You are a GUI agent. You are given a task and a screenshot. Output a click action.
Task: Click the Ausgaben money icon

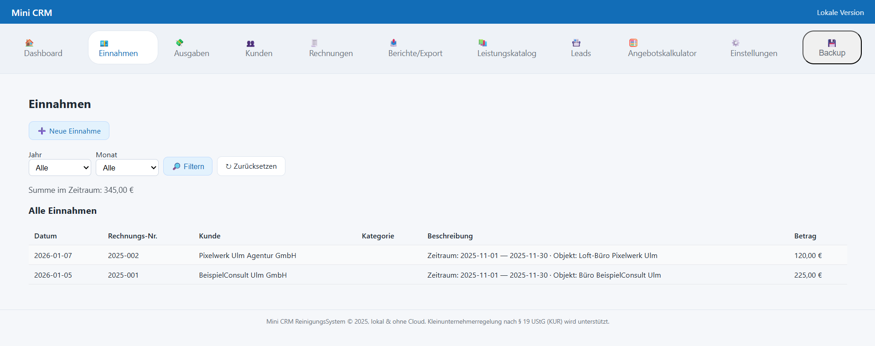pyautogui.click(x=180, y=43)
